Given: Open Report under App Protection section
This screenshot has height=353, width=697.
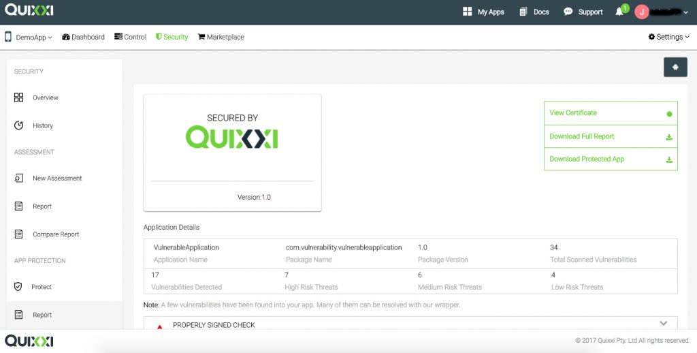Looking at the screenshot, I should coord(42,315).
